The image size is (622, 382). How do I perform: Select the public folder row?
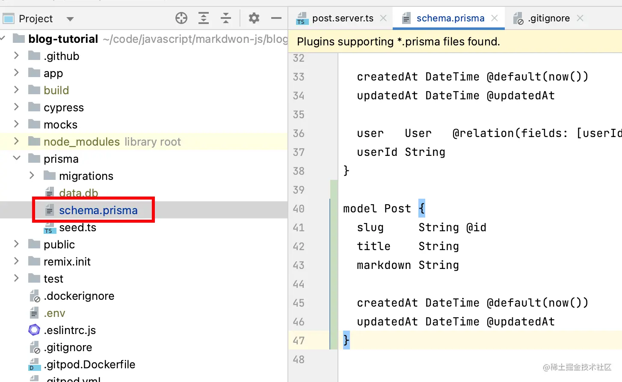[x=144, y=245]
